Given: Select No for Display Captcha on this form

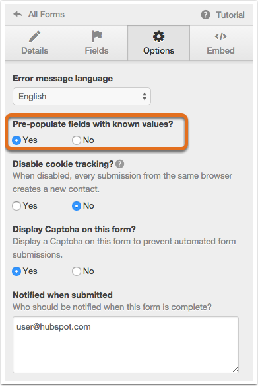Looking at the screenshot, I should tap(77, 271).
